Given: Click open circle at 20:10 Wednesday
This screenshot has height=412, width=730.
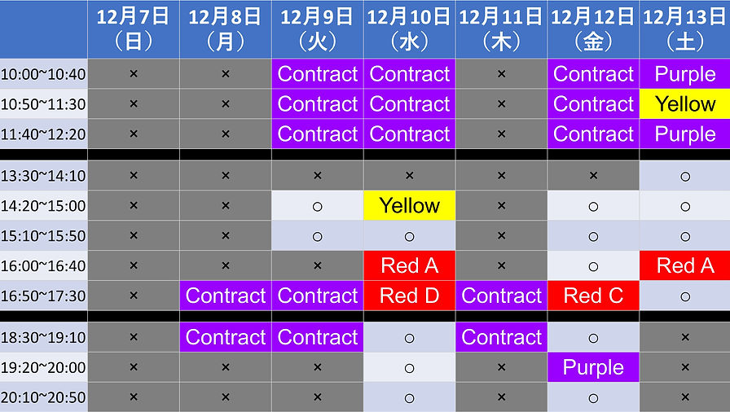Looking at the screenshot, I should (409, 397).
